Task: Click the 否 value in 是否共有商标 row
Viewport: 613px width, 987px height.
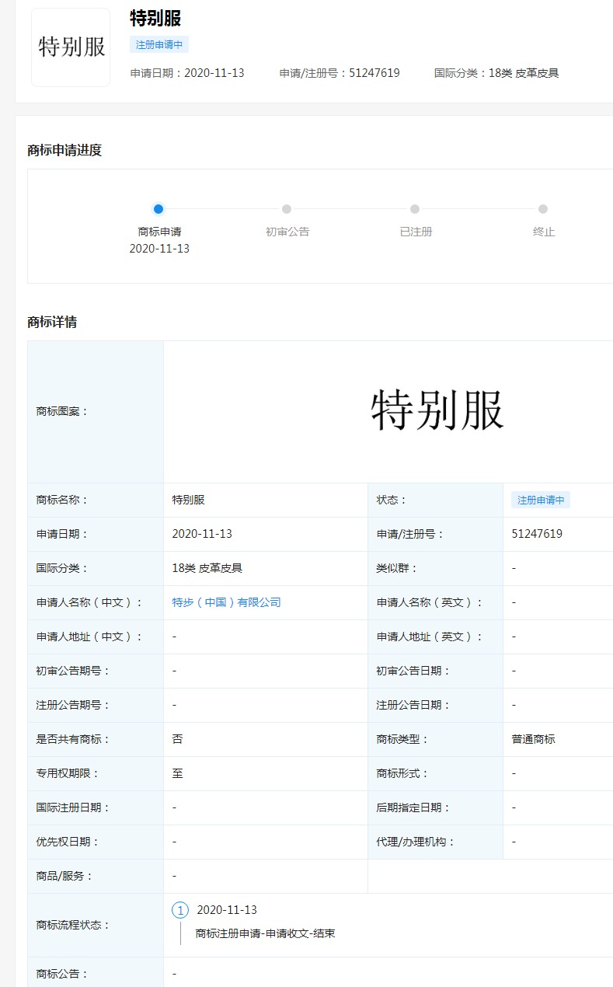Action: coord(177,739)
